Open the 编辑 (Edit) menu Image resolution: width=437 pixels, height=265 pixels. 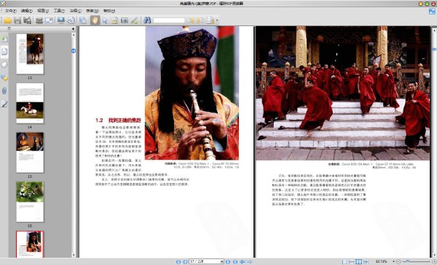26,11
